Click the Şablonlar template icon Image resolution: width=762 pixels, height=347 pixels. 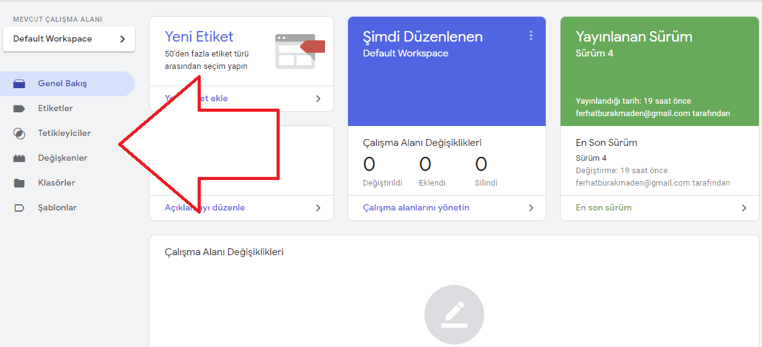[19, 208]
